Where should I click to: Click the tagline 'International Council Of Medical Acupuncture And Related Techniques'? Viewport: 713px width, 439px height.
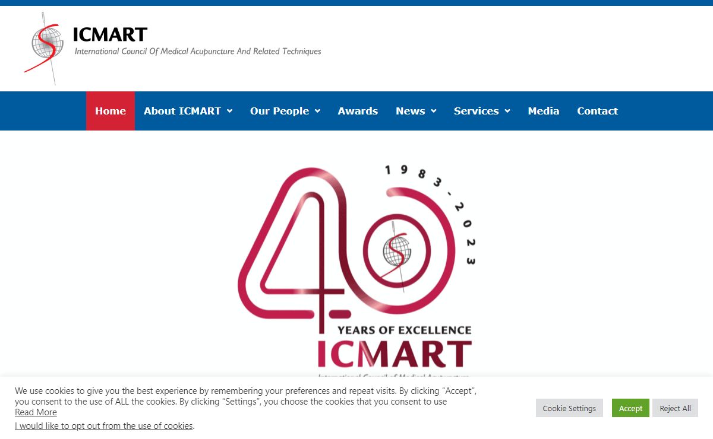coord(198,52)
